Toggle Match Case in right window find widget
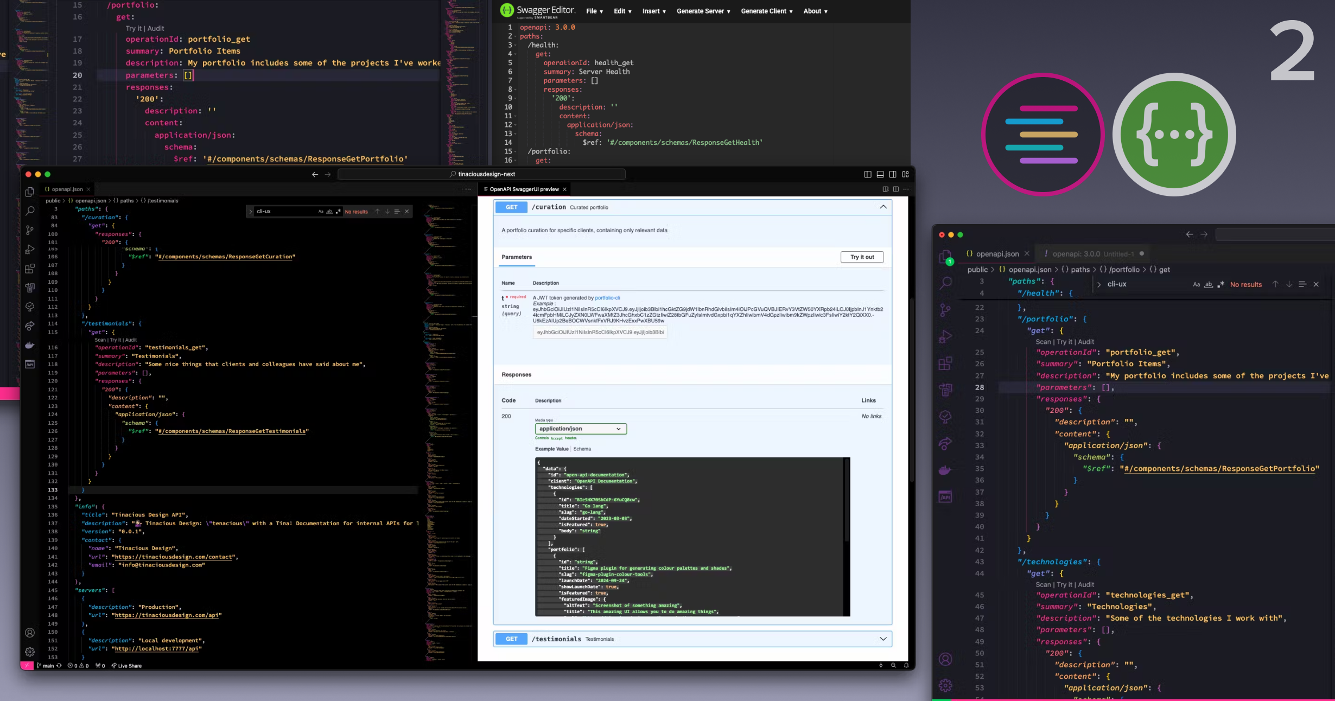This screenshot has height=701, width=1335. point(1196,284)
